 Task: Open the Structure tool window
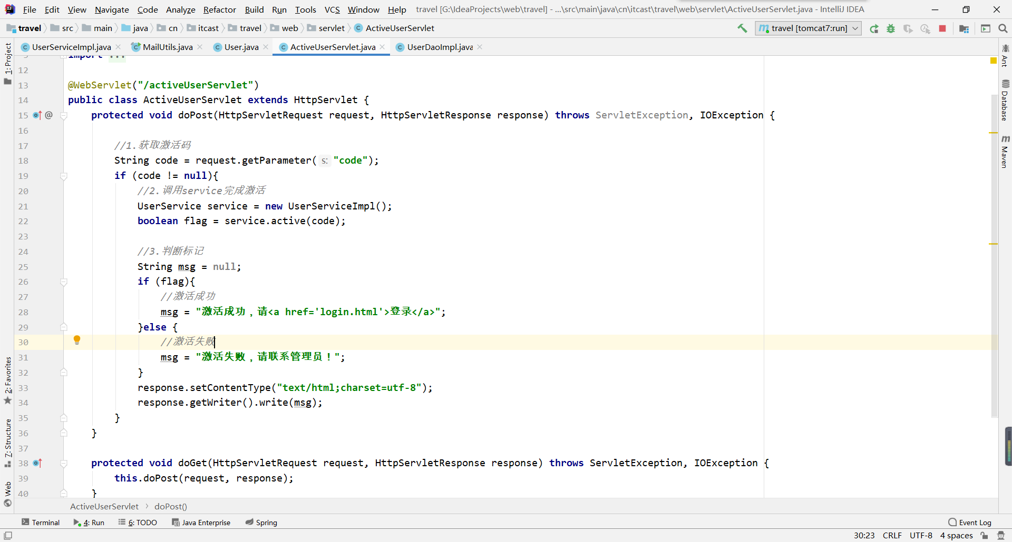click(7, 442)
